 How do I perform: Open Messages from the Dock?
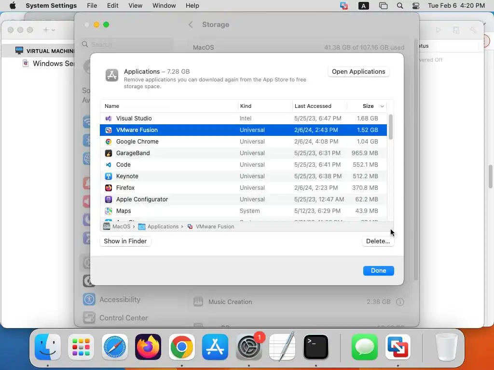click(x=365, y=347)
